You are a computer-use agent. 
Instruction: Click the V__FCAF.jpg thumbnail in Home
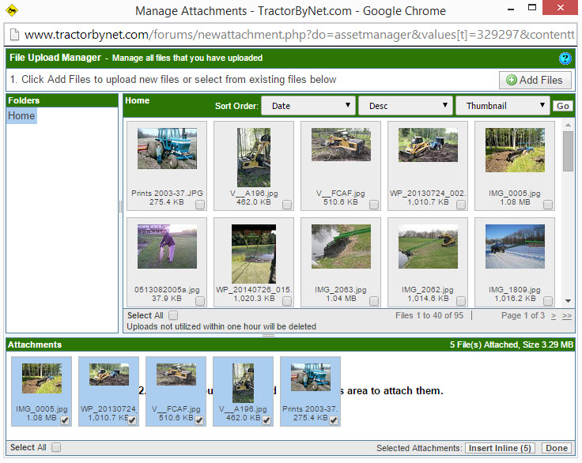click(341, 145)
